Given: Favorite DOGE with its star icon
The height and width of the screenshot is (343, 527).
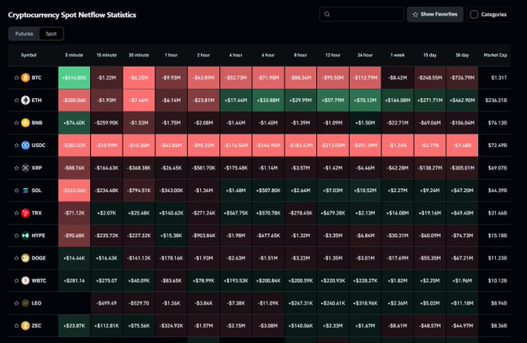Looking at the screenshot, I should (x=16, y=258).
